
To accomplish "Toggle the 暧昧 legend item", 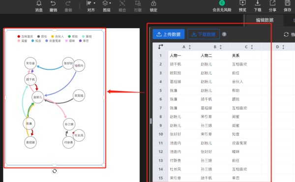I will coord(70,41).
